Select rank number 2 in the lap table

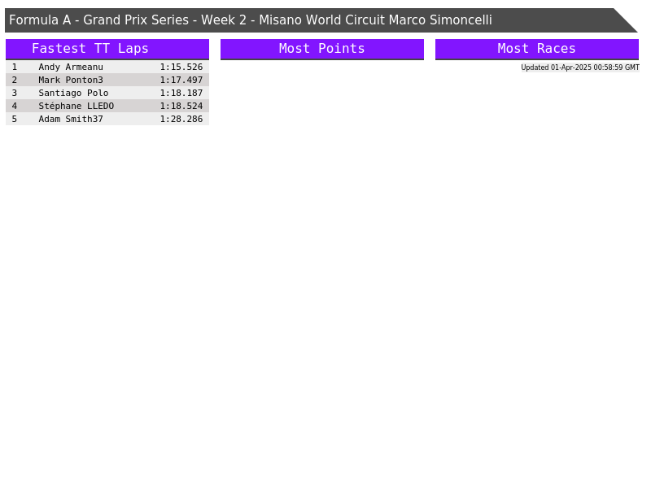coord(15,80)
